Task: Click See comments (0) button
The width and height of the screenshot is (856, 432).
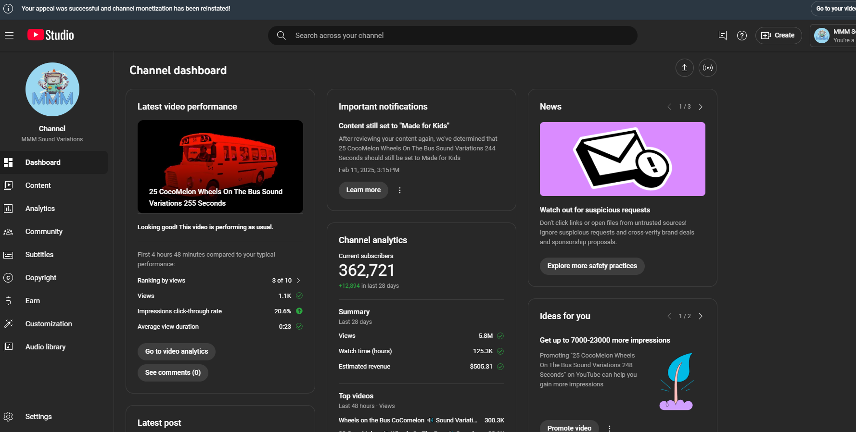Action: coord(173,373)
